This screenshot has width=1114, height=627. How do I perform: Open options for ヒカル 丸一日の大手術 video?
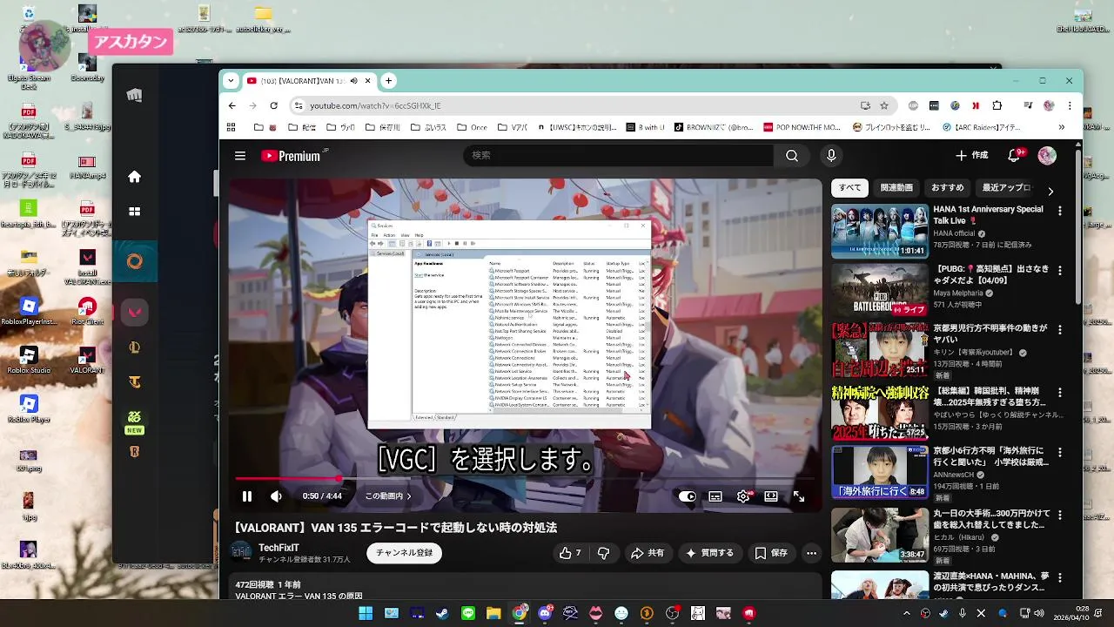1059,516
